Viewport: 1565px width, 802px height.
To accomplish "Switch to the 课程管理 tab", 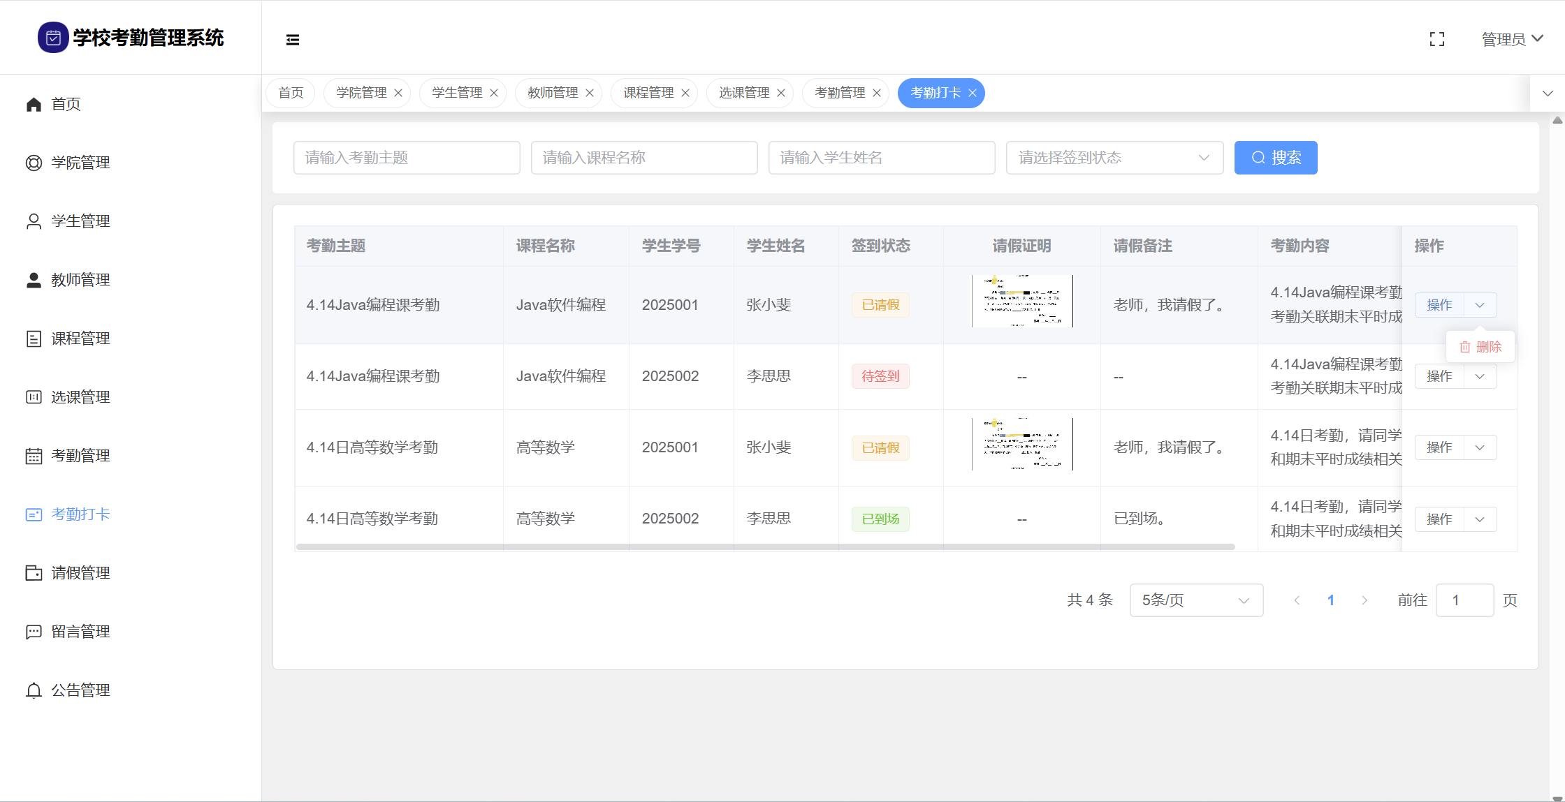I will pos(648,93).
